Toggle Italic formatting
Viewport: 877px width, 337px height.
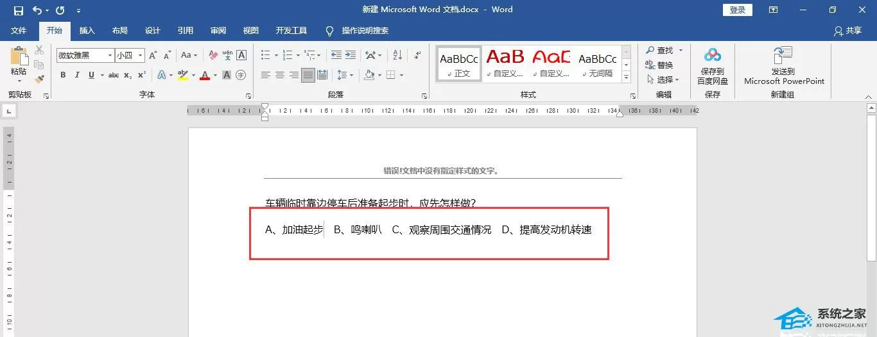point(77,76)
